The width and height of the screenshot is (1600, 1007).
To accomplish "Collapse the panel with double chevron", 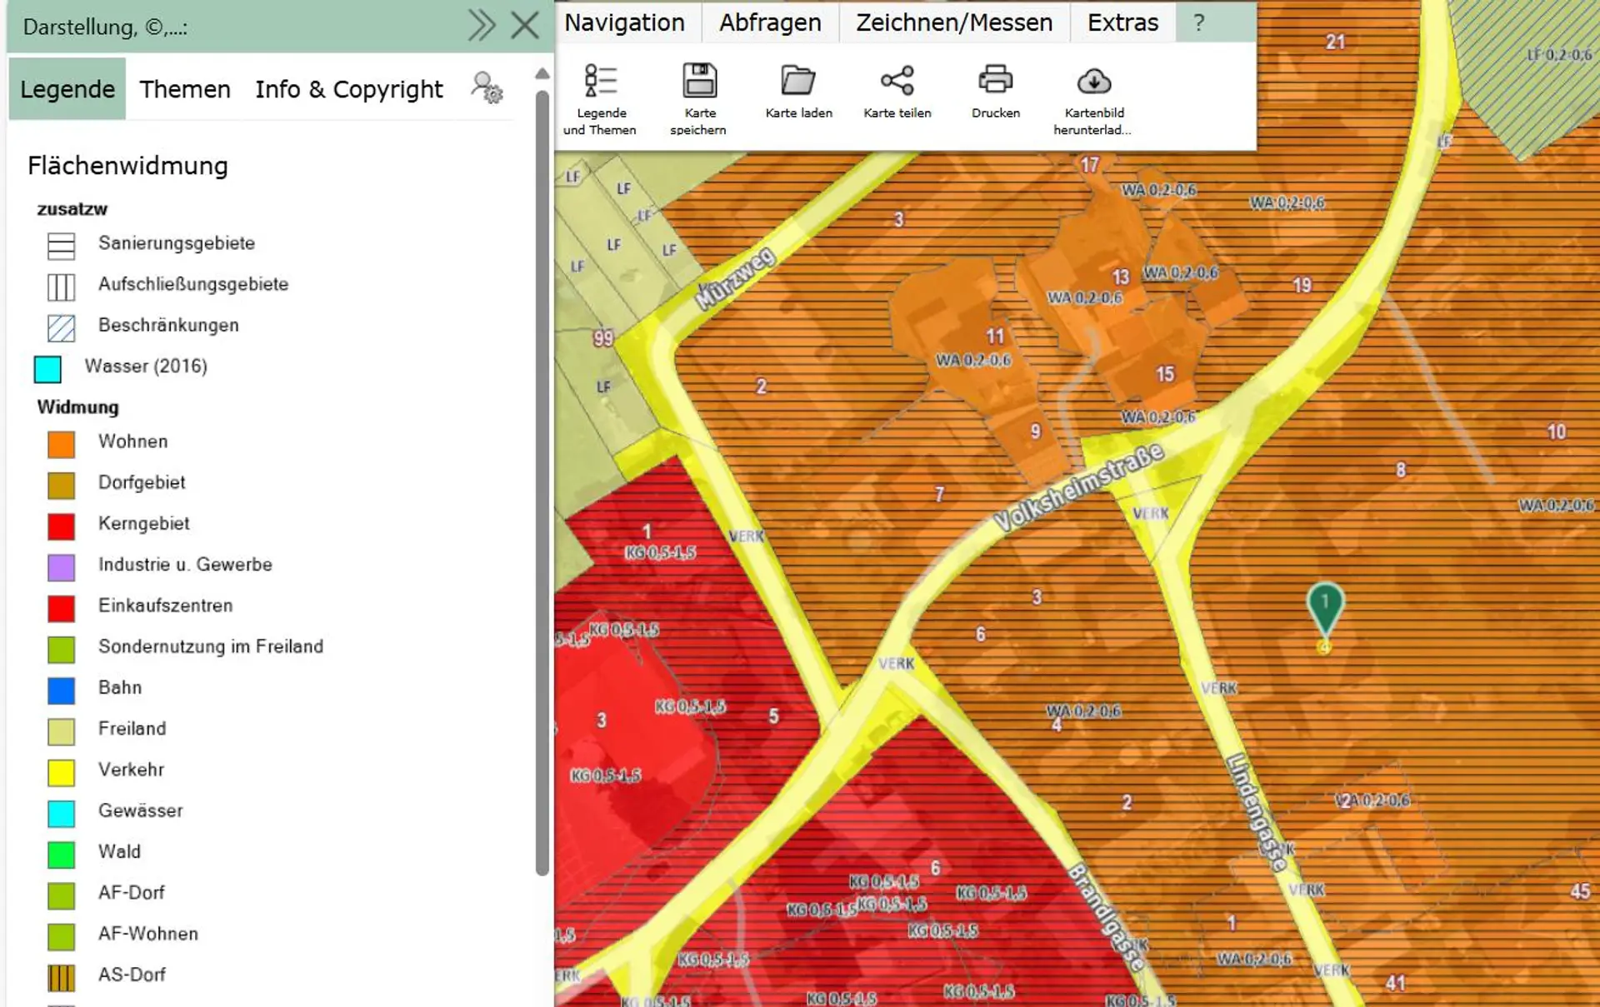I will (482, 26).
